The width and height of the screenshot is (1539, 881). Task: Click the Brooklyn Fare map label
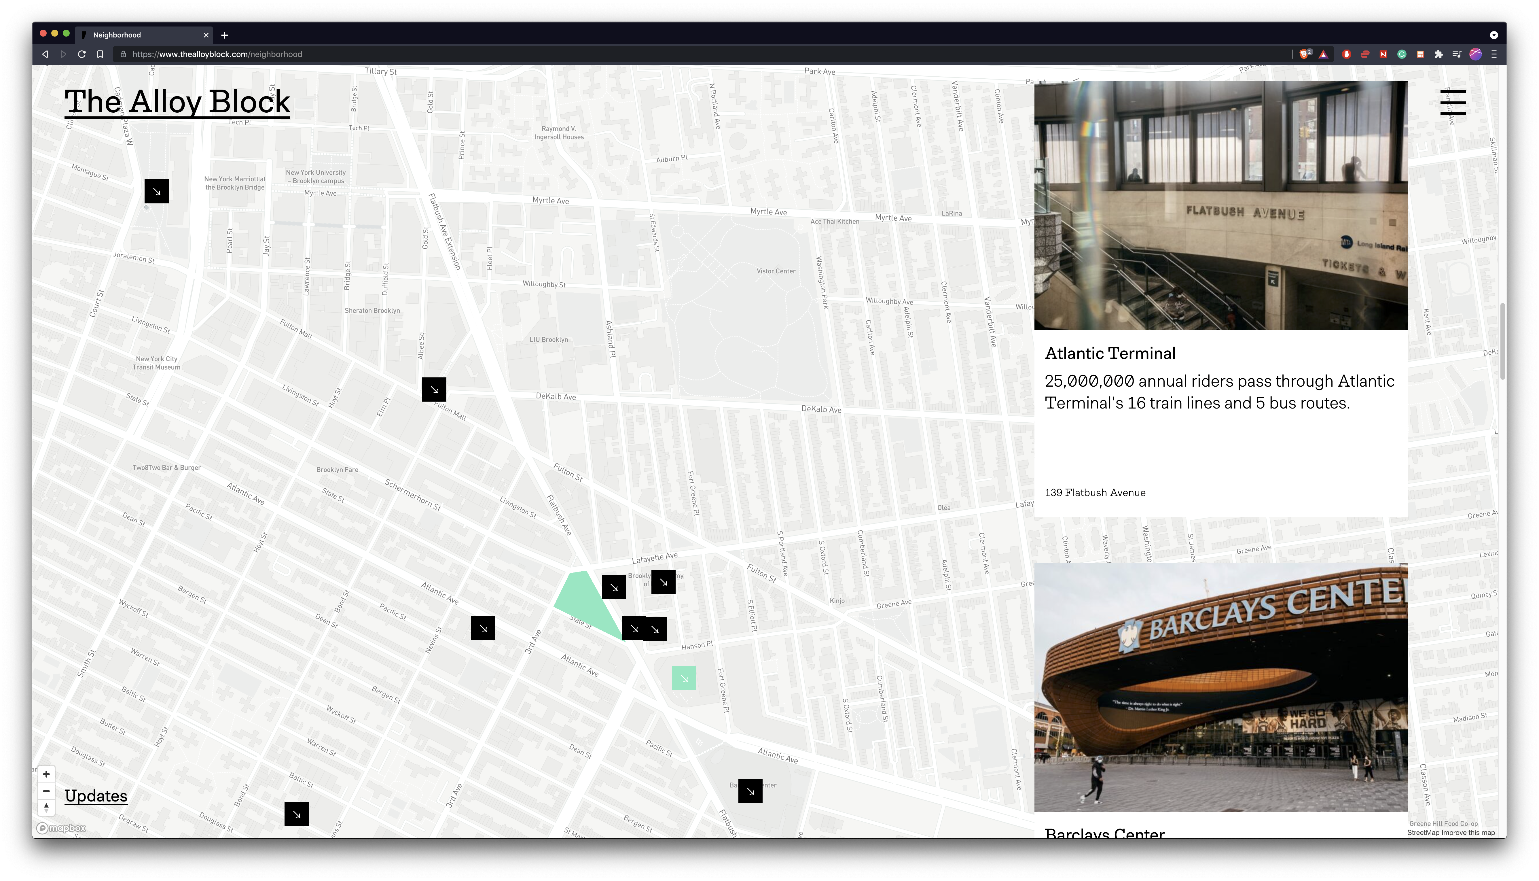[337, 470]
